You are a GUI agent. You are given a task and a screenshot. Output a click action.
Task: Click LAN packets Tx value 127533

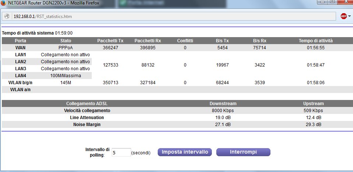pos(110,65)
